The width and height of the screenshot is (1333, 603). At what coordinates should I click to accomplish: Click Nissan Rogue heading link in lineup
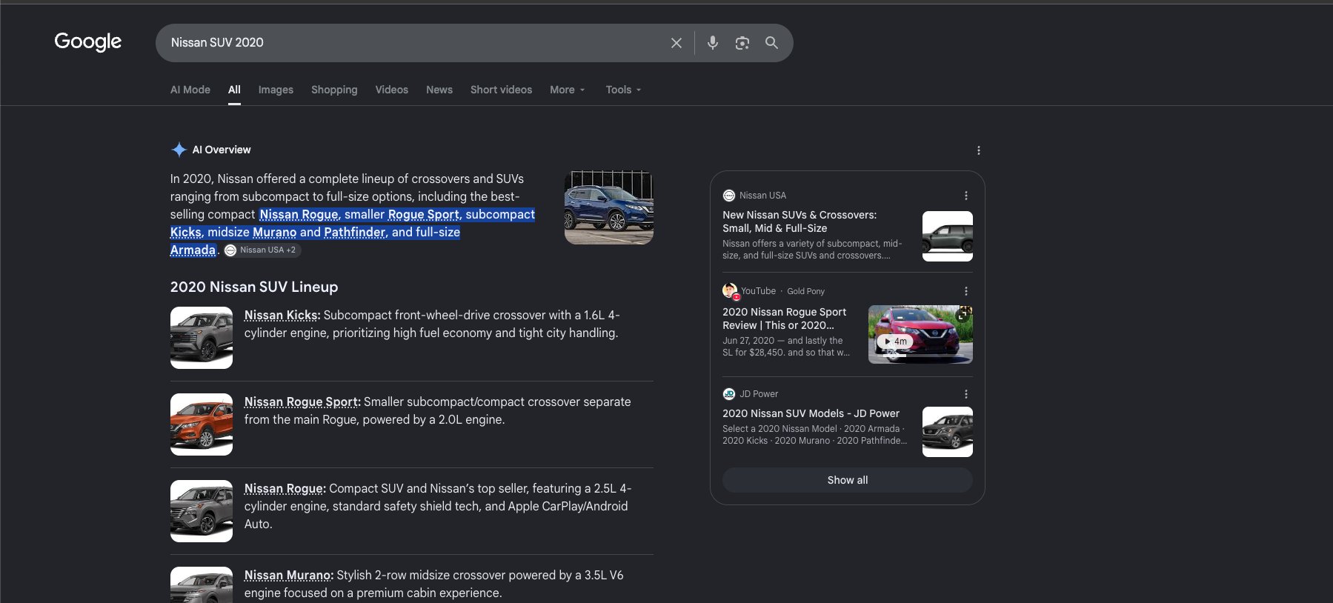[x=284, y=488]
